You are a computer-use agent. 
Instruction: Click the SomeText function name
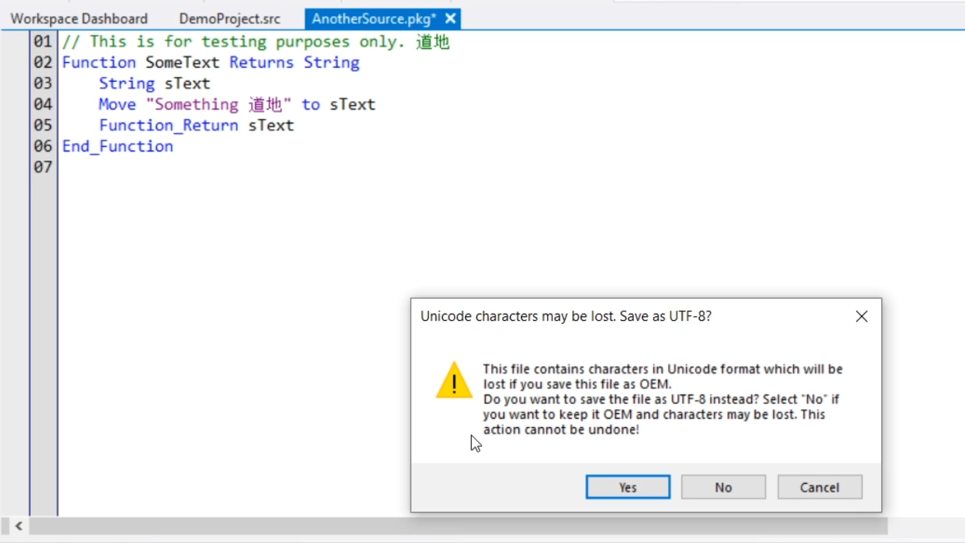point(182,62)
